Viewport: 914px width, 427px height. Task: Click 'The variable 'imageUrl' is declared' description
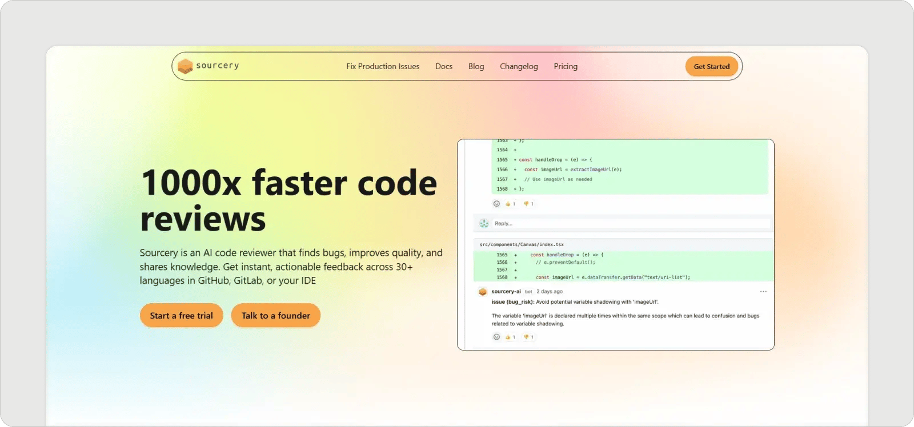pyautogui.click(x=626, y=320)
